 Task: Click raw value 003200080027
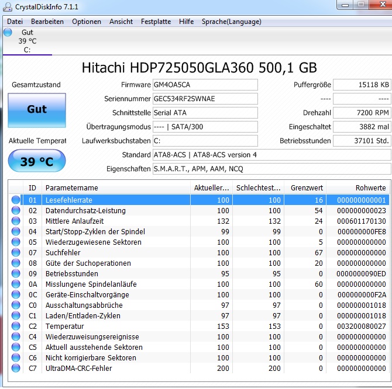pos(361,326)
